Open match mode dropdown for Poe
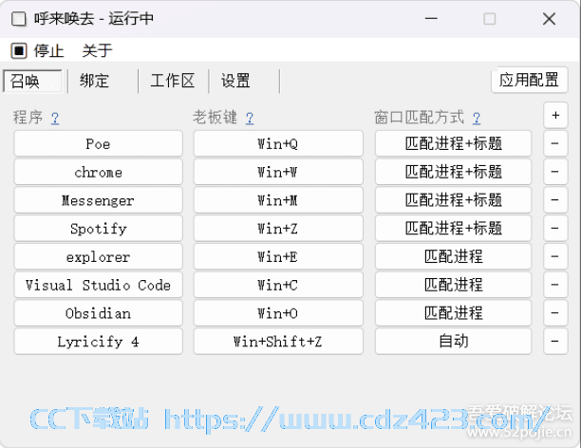 coord(453,143)
